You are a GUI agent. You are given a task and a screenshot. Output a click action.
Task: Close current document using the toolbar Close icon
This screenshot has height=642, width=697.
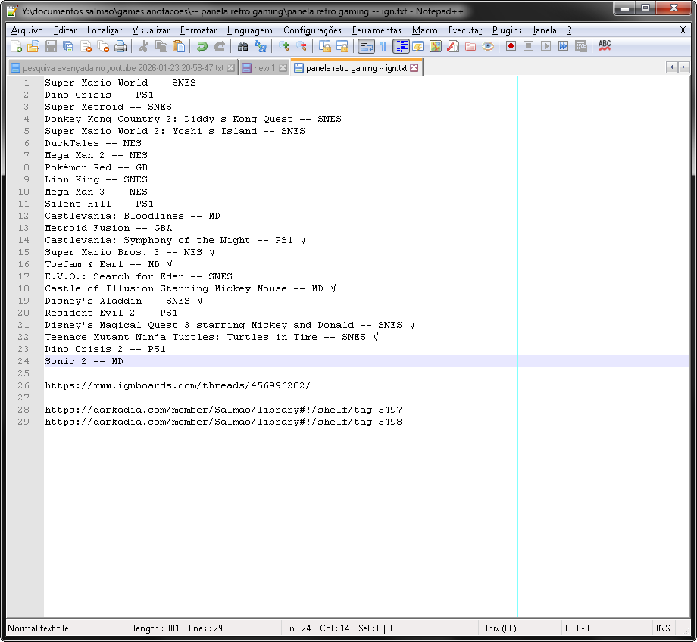coord(86,46)
